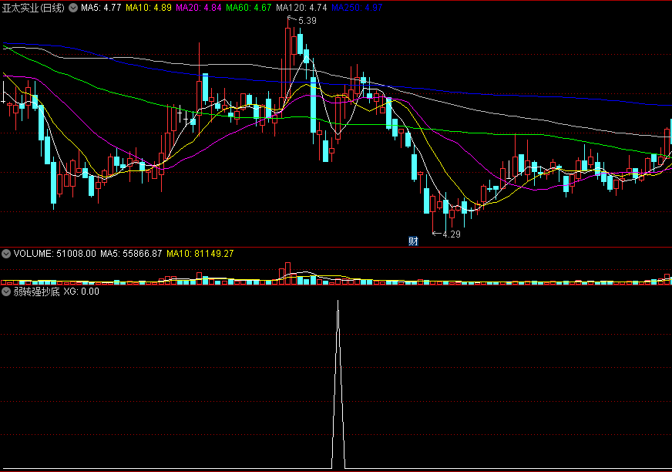Click the 5.39 high price marker
Viewport: 672px width, 472px height.
pyautogui.click(x=307, y=21)
